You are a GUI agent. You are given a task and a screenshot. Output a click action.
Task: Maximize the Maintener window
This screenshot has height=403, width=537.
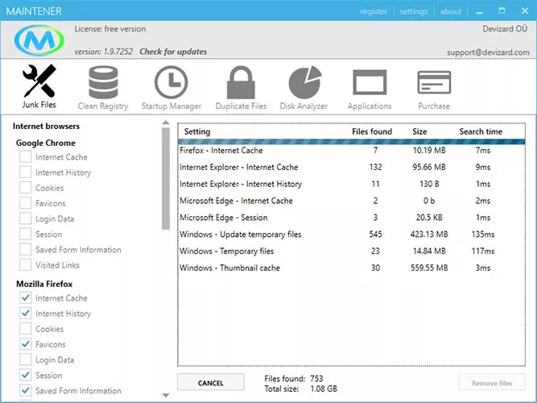tap(502, 11)
